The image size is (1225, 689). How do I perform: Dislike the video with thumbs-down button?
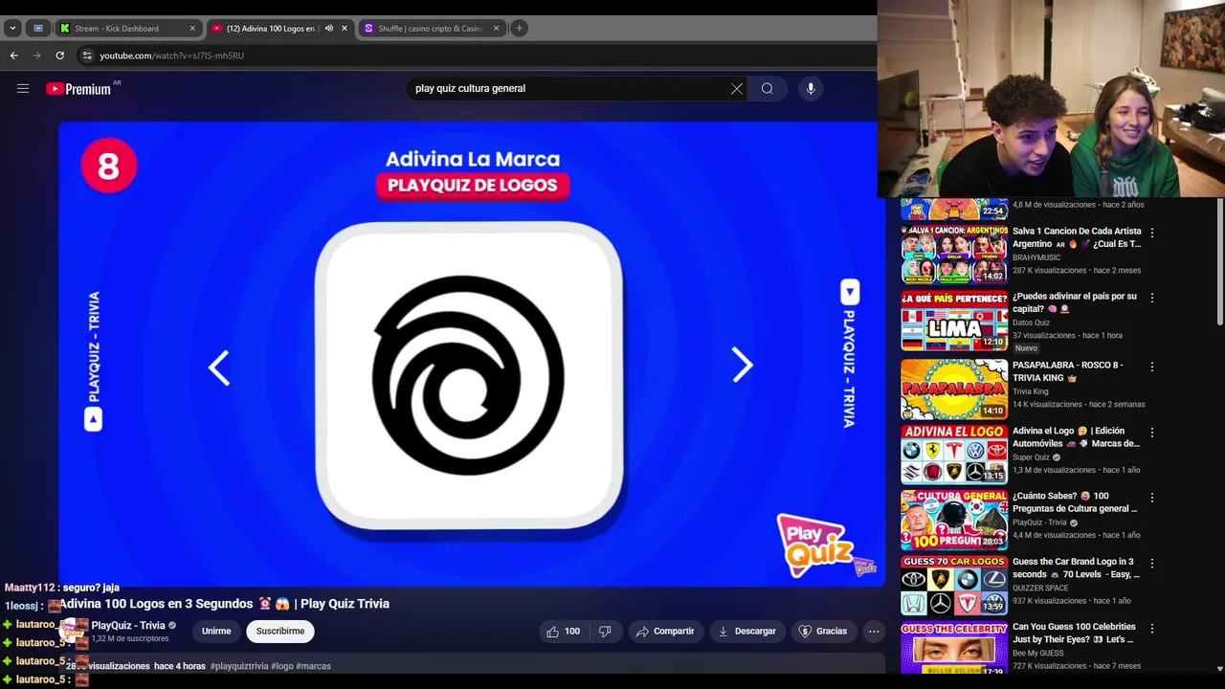click(x=604, y=631)
